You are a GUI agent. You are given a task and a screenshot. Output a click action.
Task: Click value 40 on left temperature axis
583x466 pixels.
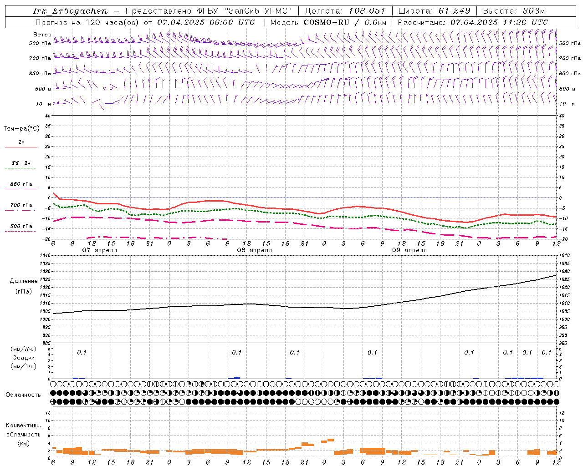click(x=48, y=116)
